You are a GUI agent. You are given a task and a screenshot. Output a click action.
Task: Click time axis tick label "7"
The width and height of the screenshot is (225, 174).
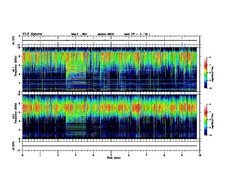click(x=147, y=155)
